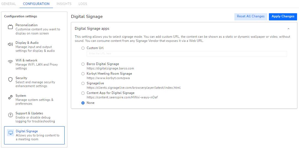Viewport: 299px width, 148px height.
Task: Click the System gears icon
Action: tap(10, 97)
